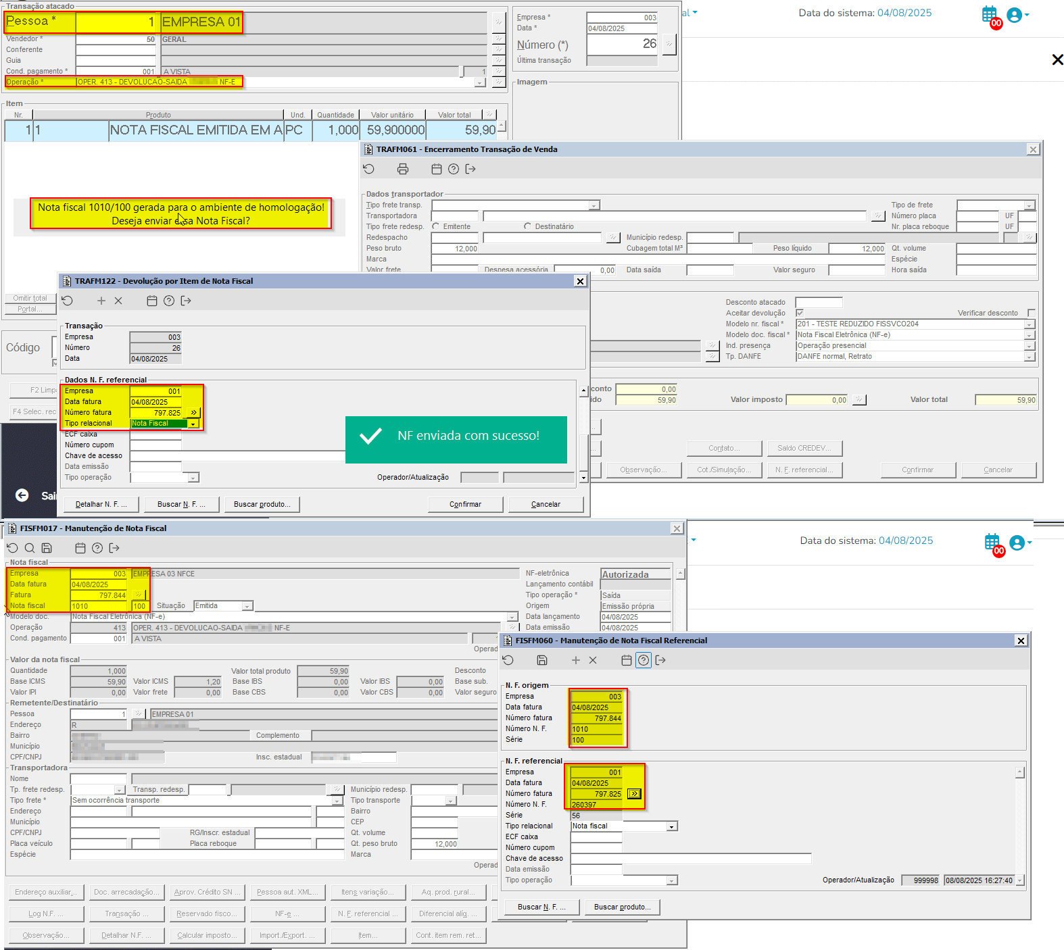Toggle the Aceitar devolução checkbox

(800, 313)
